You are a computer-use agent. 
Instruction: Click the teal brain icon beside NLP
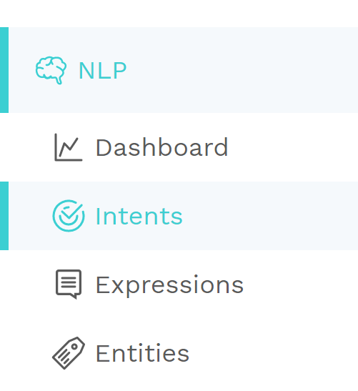coord(51,70)
